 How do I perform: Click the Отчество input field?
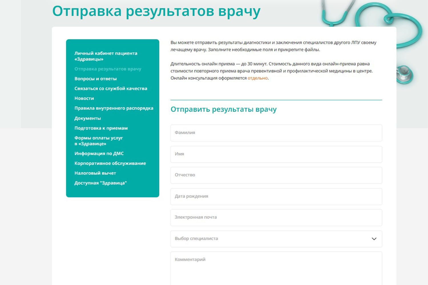click(276, 175)
